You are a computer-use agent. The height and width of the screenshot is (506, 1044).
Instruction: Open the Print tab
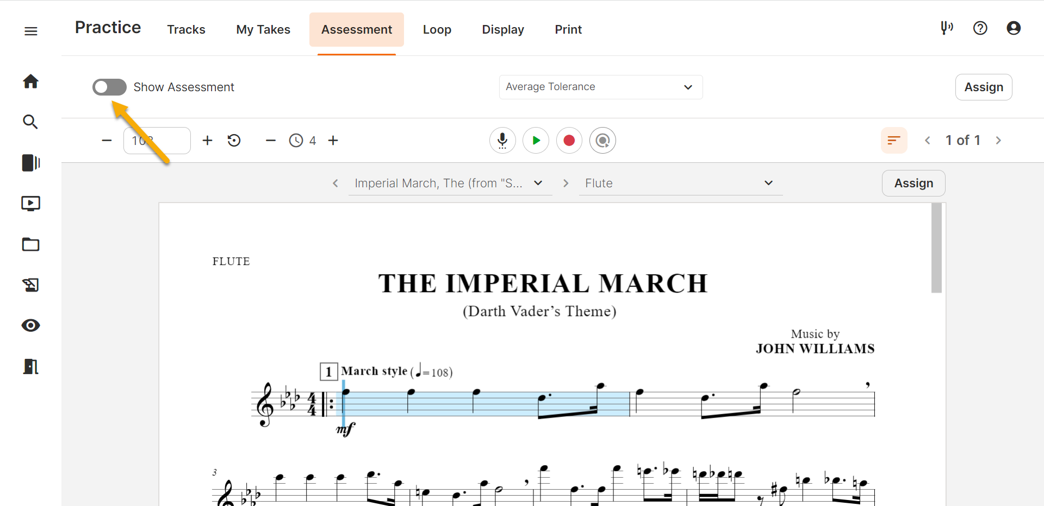coord(568,29)
